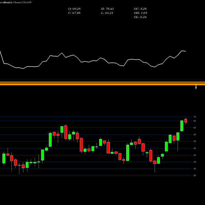Click the close price value C: 67.08

coord(74,13)
